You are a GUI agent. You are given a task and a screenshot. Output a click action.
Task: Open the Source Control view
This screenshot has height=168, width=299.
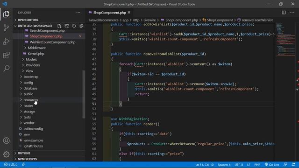(x=6, y=28)
